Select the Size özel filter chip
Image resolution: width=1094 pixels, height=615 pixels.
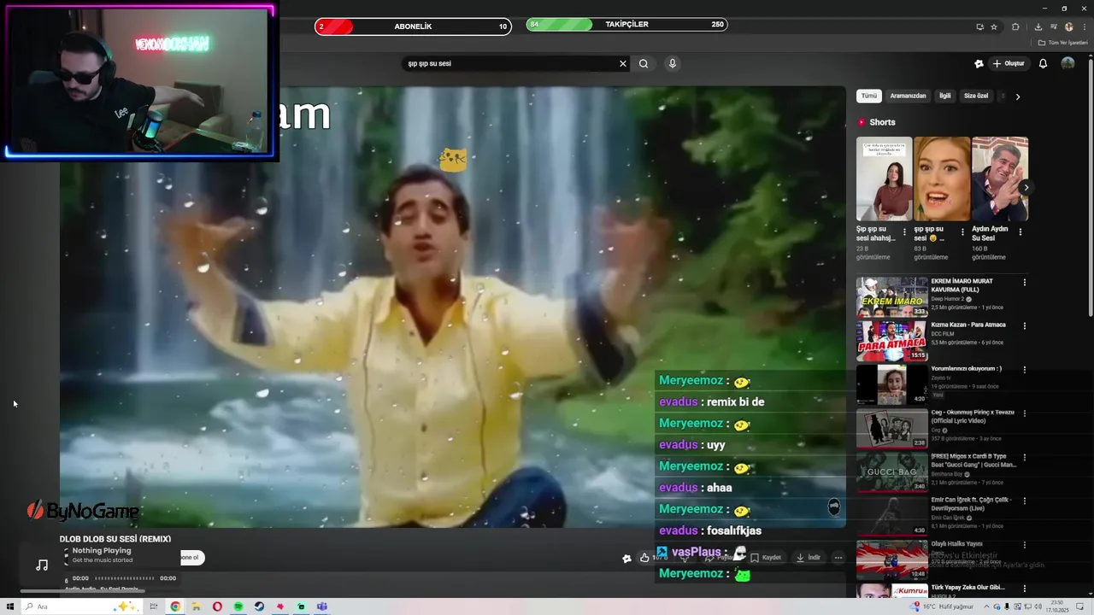click(x=976, y=96)
